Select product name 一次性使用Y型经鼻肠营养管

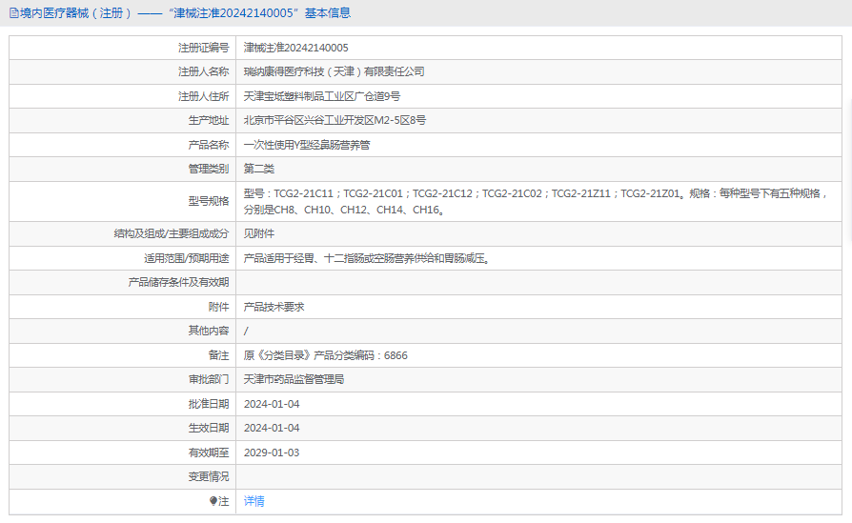click(x=307, y=145)
